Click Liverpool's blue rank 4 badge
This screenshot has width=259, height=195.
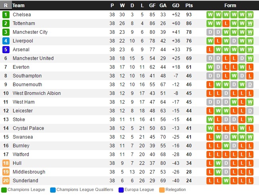[6, 41]
